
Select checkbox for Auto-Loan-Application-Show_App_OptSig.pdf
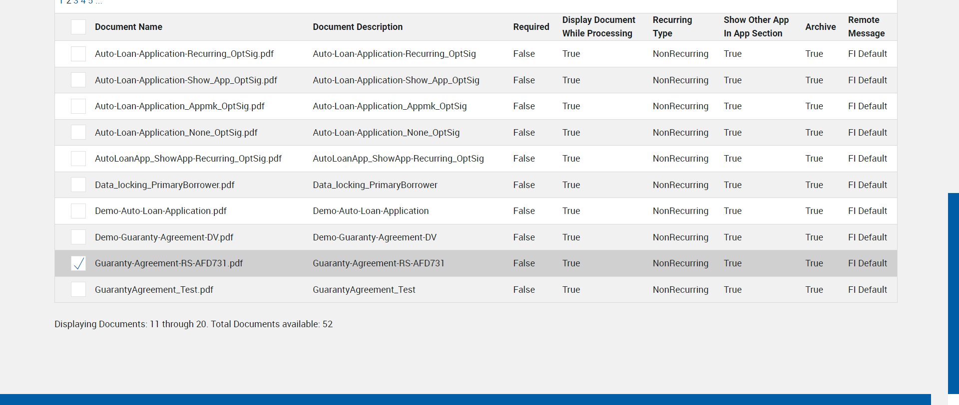(78, 80)
